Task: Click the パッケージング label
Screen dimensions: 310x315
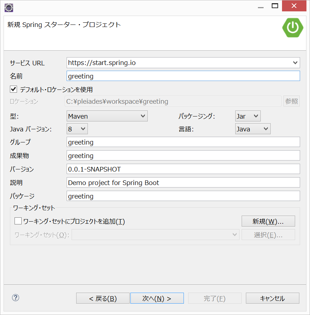Action: (x=197, y=116)
